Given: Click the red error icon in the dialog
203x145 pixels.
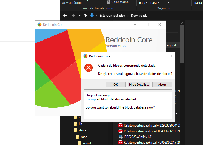Looking at the screenshot, I should tap(89, 68).
